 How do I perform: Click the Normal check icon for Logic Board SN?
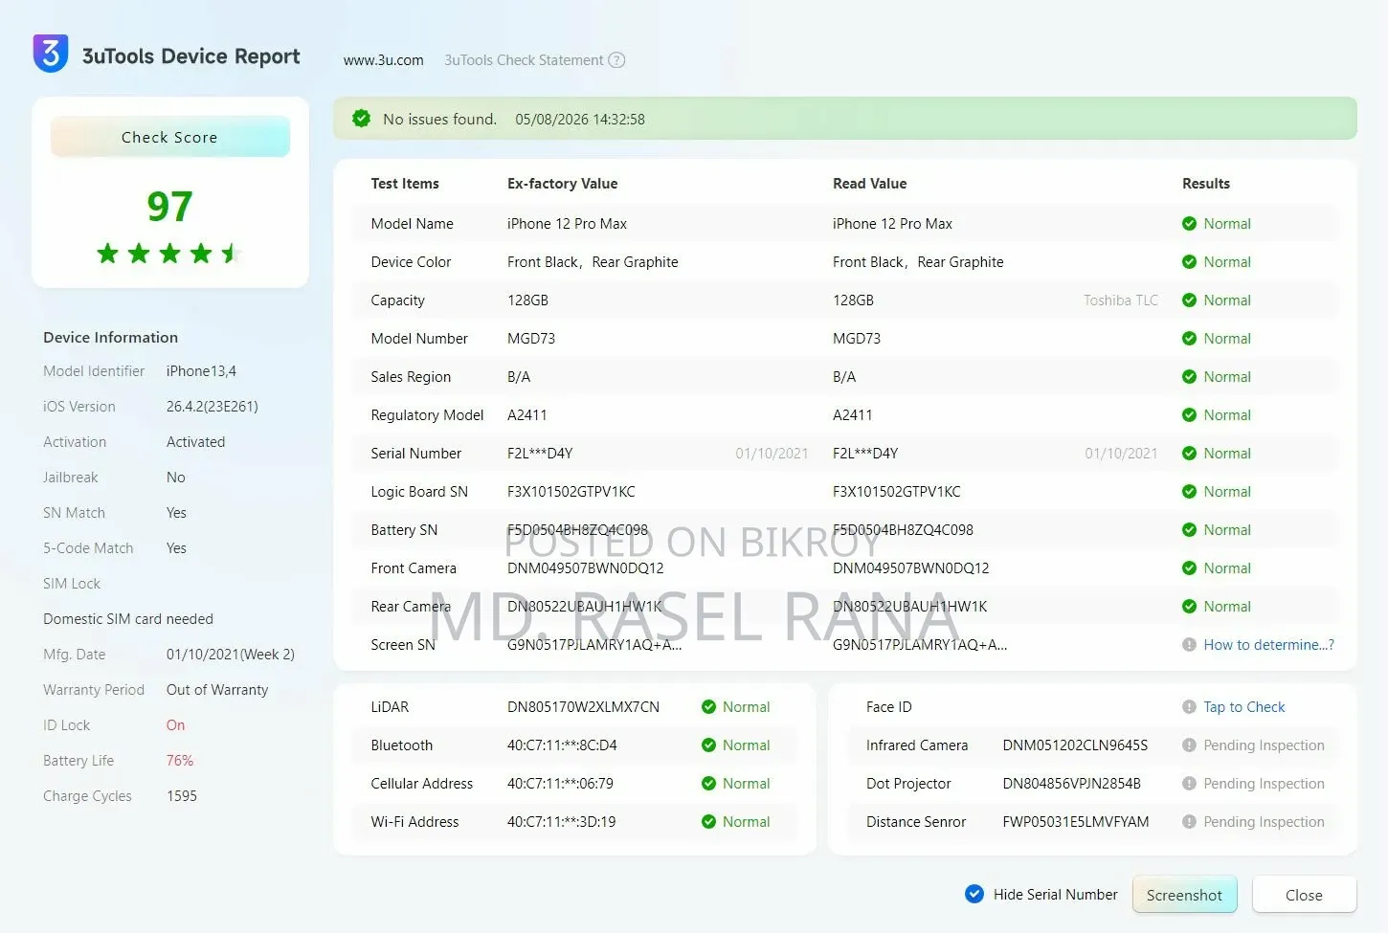[x=1189, y=492]
